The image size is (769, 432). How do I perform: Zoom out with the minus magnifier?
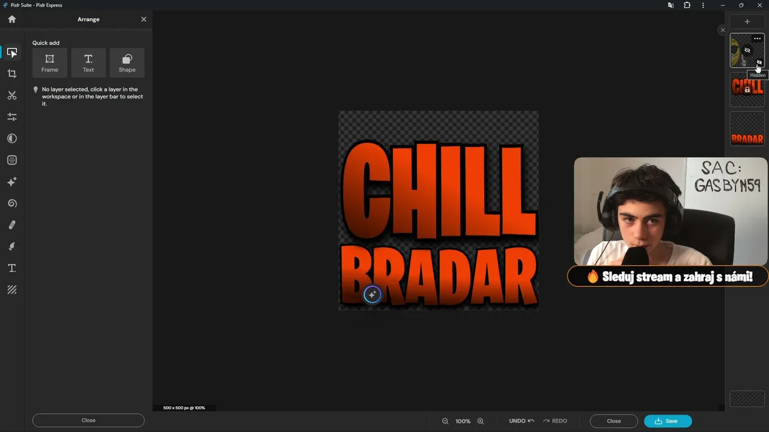(x=445, y=421)
